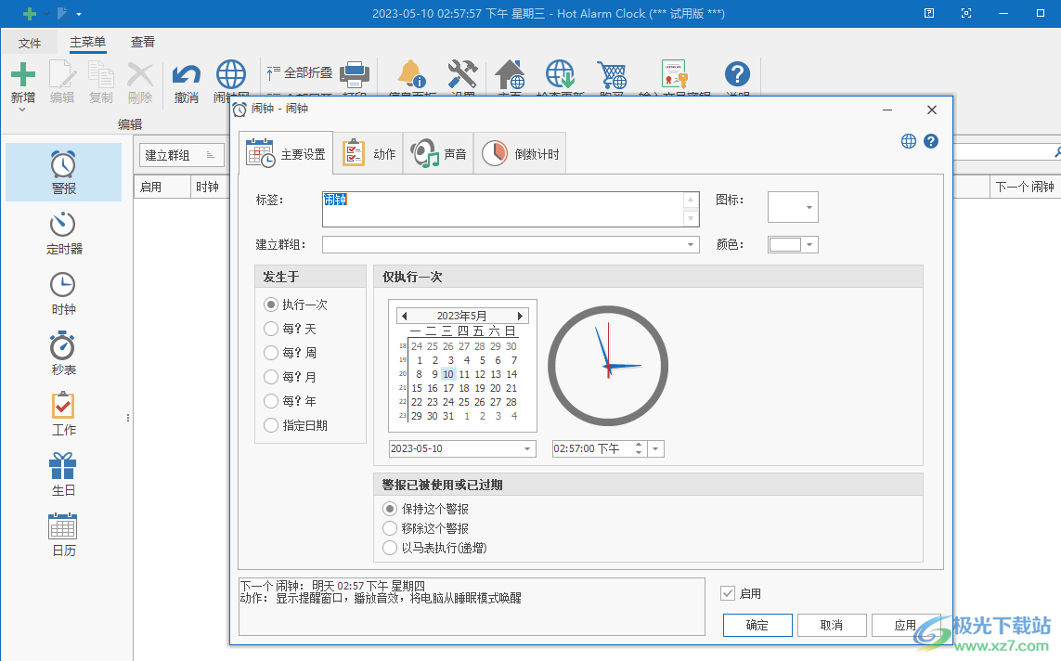
Task: Open the 文件 menu
Action: pyautogui.click(x=29, y=43)
